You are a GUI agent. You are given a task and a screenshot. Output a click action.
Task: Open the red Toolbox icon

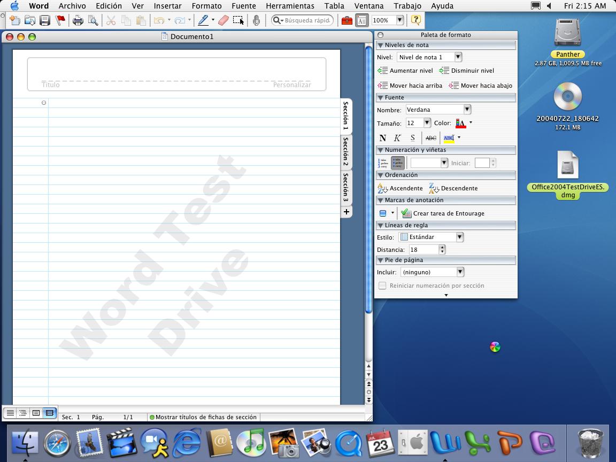coord(346,20)
